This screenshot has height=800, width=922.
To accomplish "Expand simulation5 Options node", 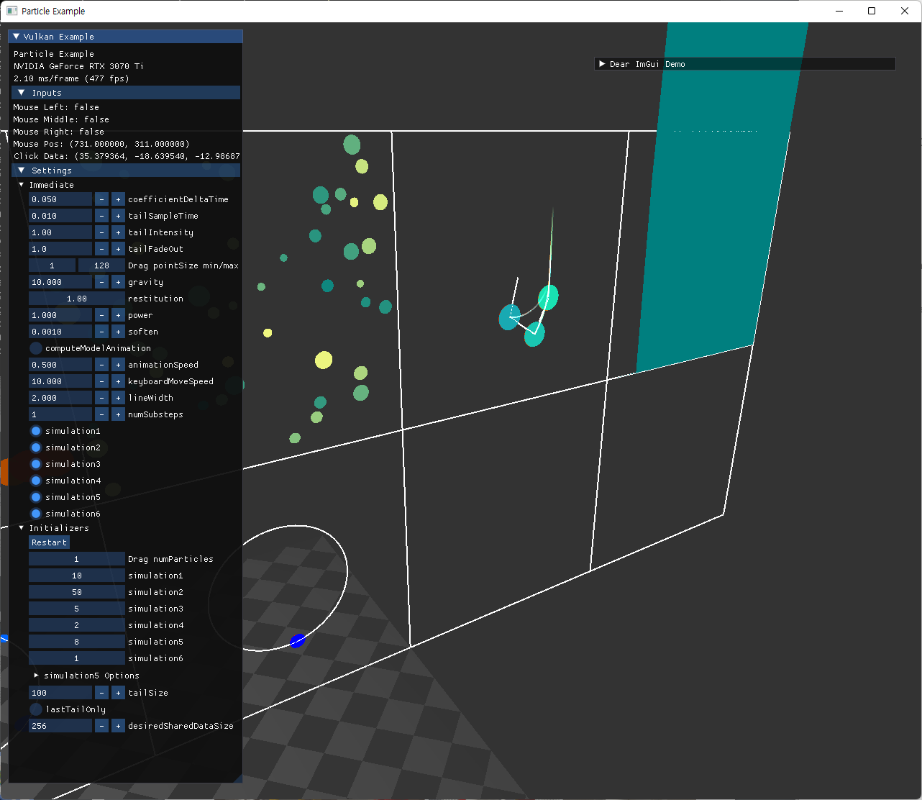I will [x=36, y=676].
